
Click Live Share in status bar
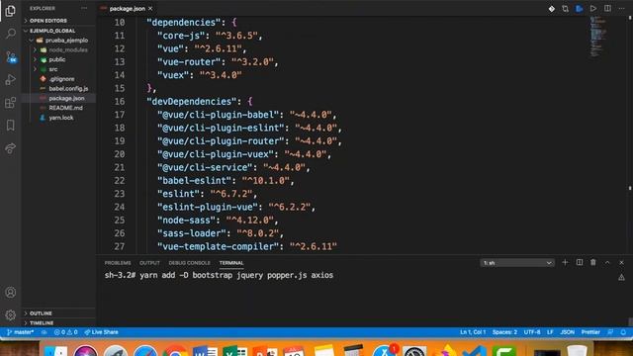click(x=101, y=332)
